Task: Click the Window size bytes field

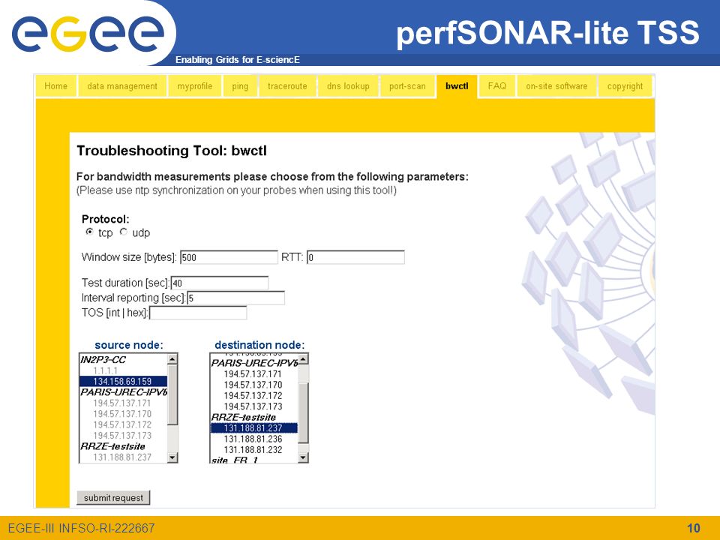Action: pos(229,257)
